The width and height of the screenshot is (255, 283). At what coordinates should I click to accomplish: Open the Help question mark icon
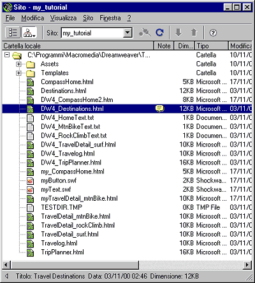[213, 33]
